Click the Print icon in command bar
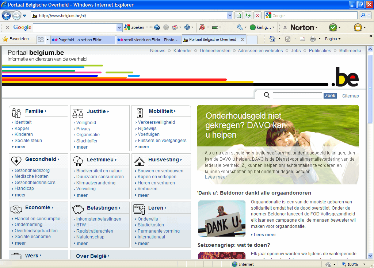Screen dimensions: 374x268 coord(313,39)
